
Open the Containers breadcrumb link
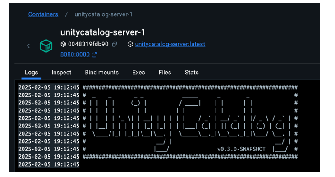tap(43, 14)
